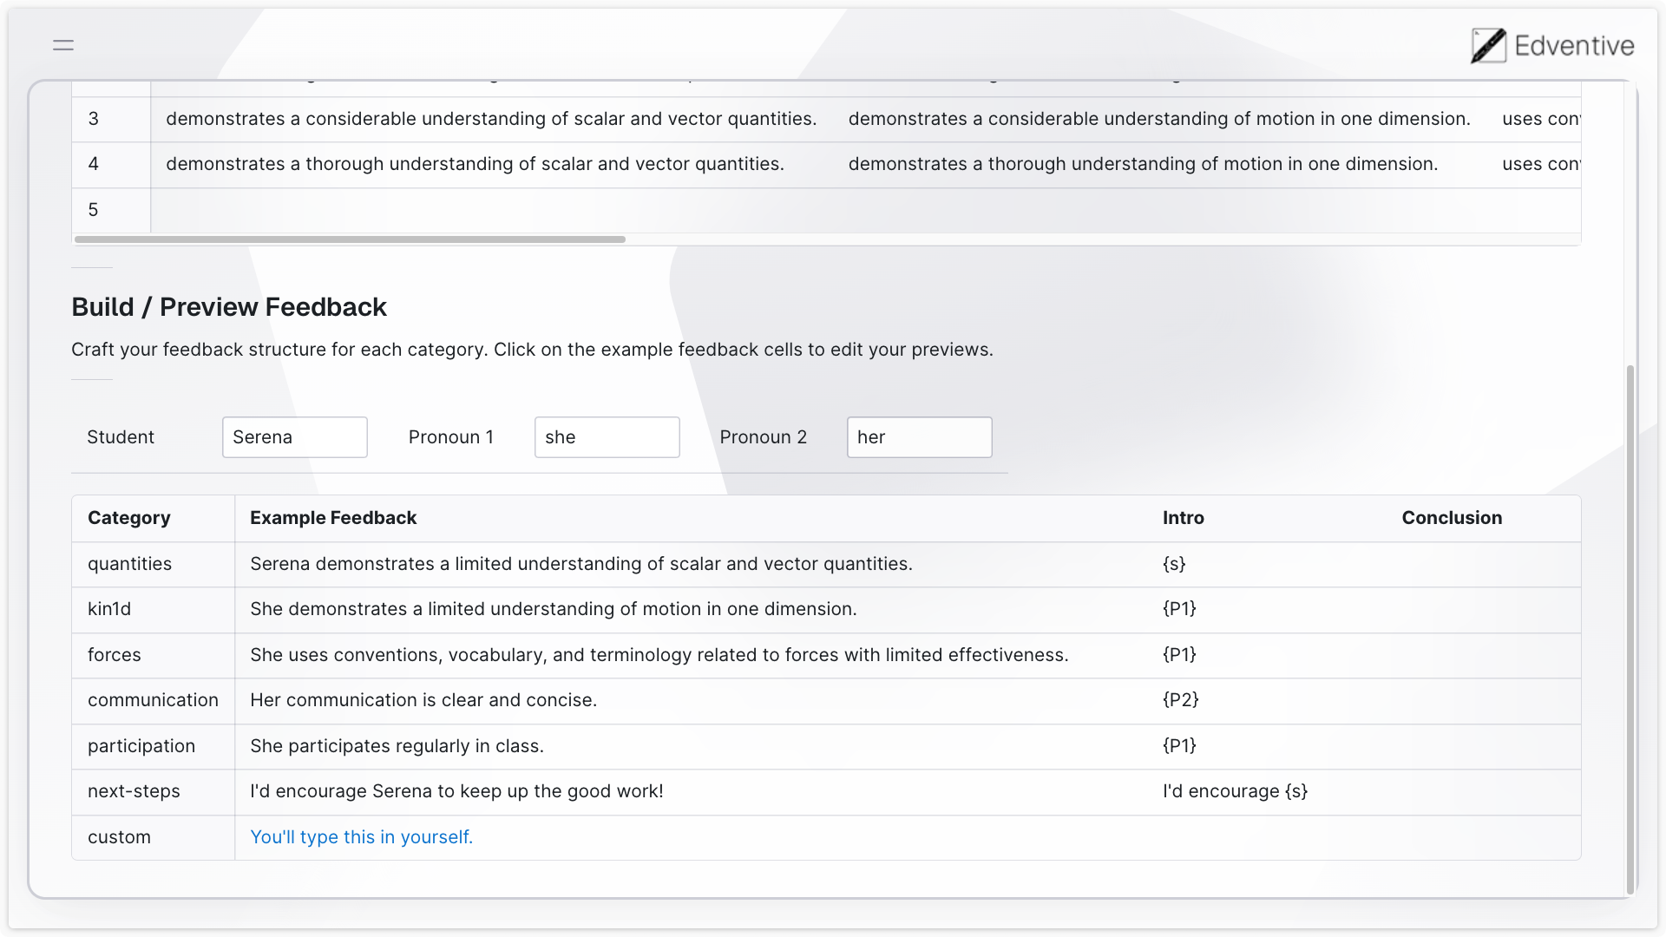Edit the quantities example feedback cell
Screen dimensions: 1666x937
coord(692,564)
